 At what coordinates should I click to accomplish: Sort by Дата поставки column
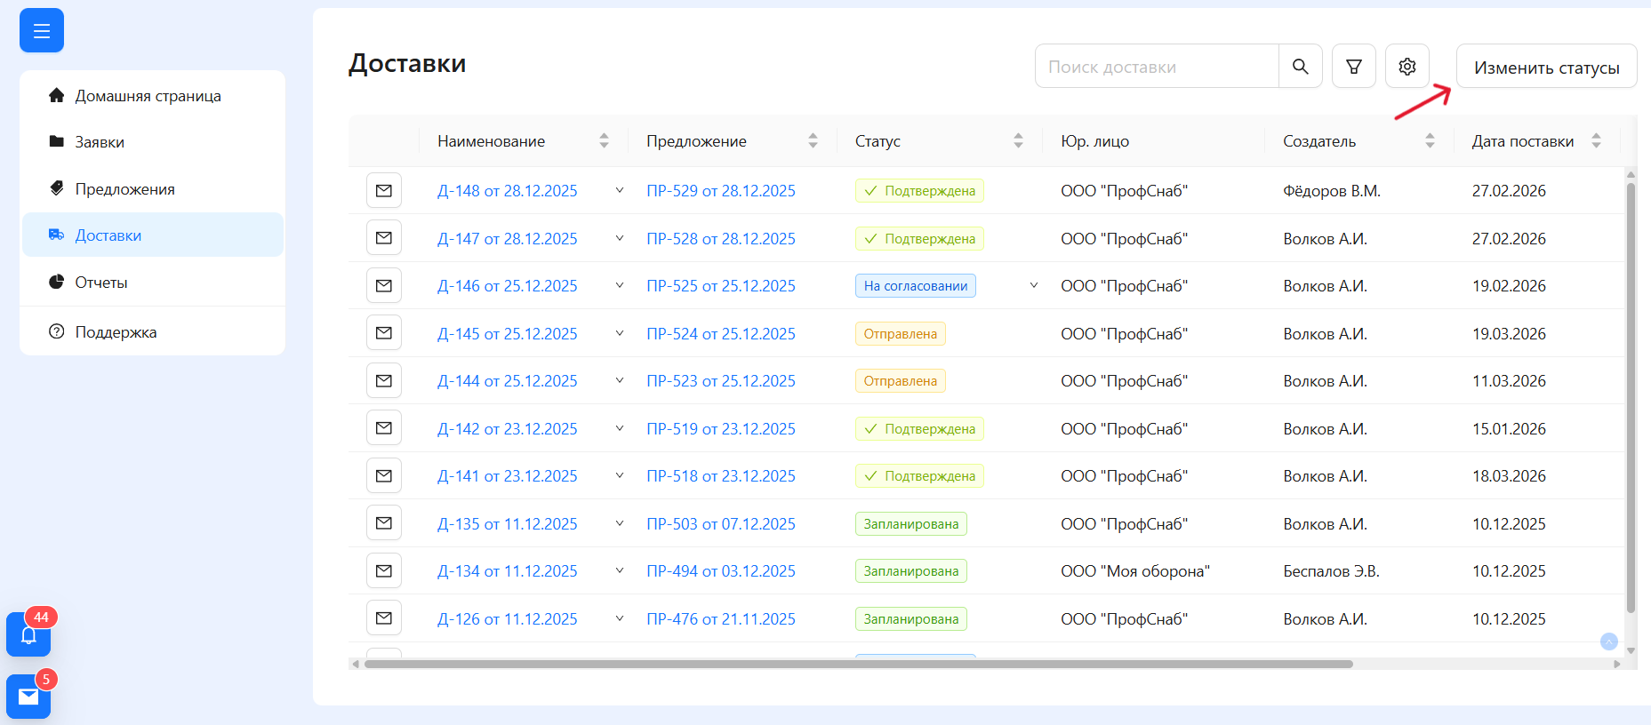click(1596, 141)
